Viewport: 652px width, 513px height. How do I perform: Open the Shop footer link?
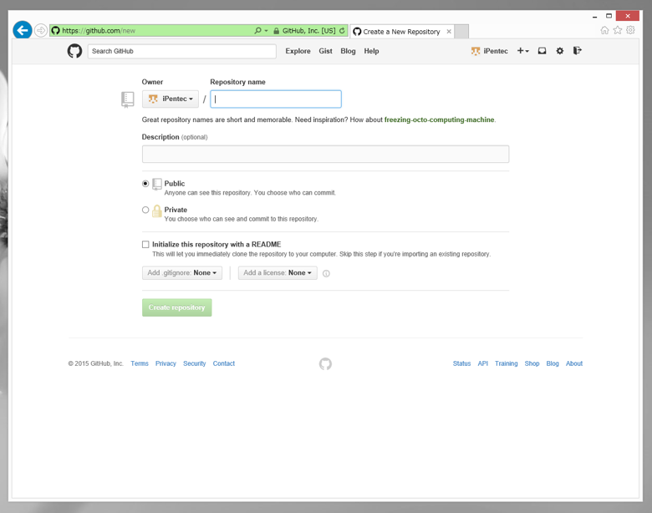532,363
